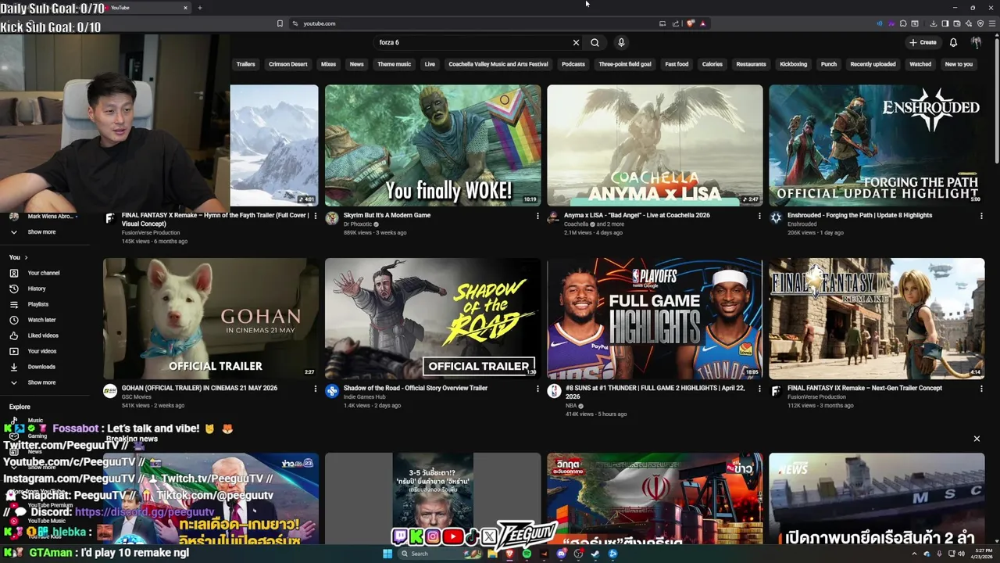The image size is (1000, 563).
Task: Select the News filter chip
Action: click(357, 64)
